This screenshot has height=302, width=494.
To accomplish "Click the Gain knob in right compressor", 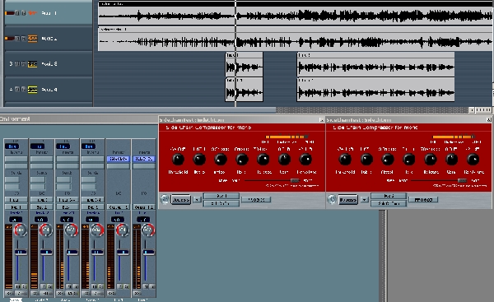I will (451, 160).
